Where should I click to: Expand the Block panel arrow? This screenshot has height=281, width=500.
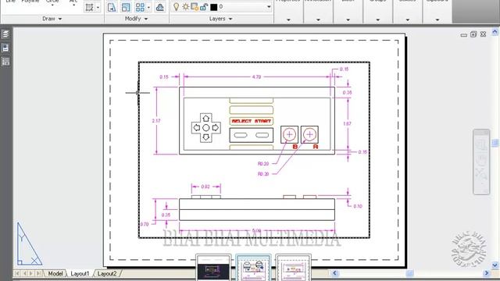348,20
